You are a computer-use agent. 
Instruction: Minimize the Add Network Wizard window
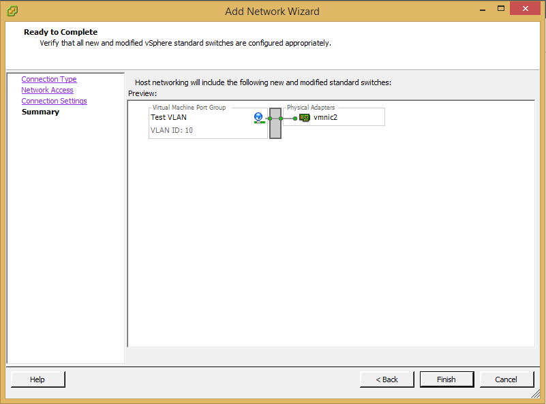tap(483, 9)
